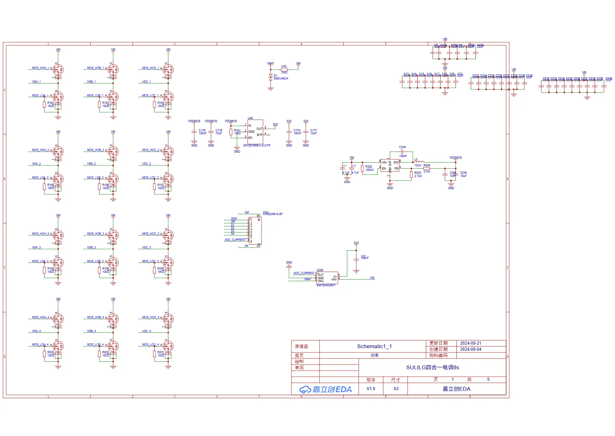This screenshot has width=615, height=436.
Task: Click the 2024-09-21 update date
Action: tap(471, 343)
